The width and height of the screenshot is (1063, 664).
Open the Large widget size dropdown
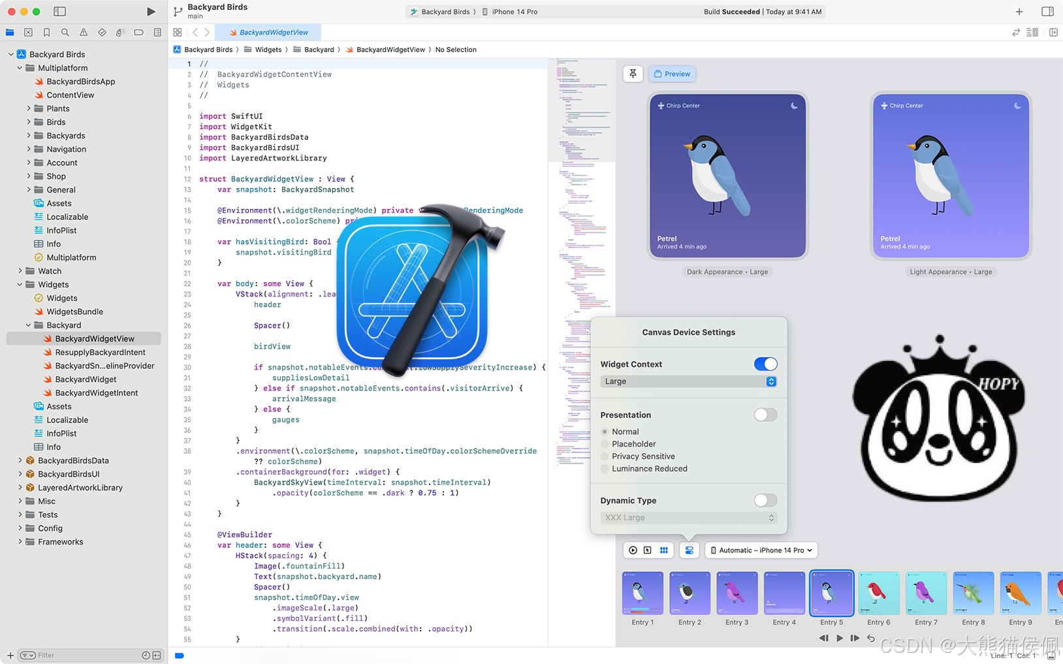coord(689,381)
